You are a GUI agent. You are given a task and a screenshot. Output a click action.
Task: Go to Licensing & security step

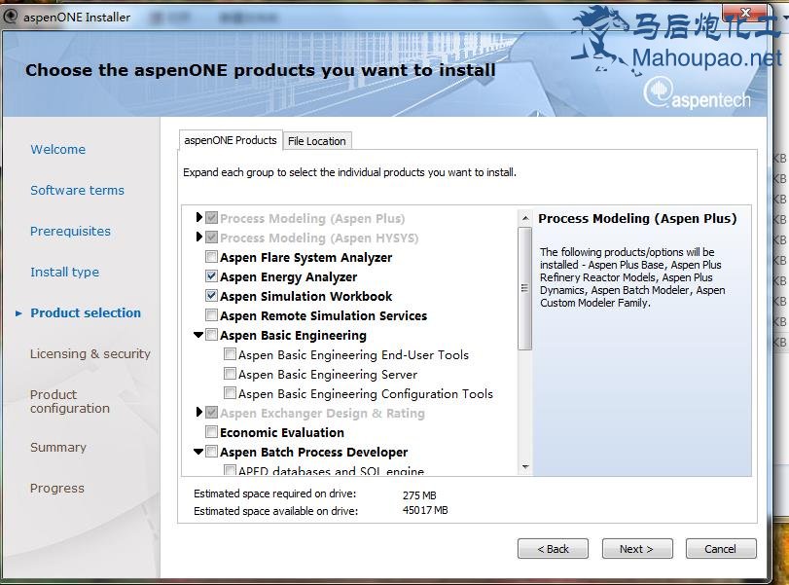pyautogui.click(x=90, y=354)
